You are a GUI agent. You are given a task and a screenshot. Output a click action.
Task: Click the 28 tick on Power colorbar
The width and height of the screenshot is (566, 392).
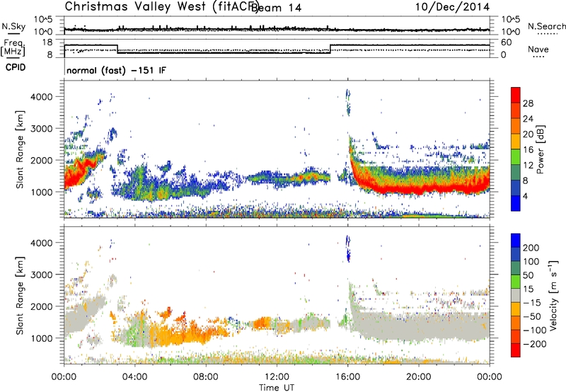click(528, 103)
